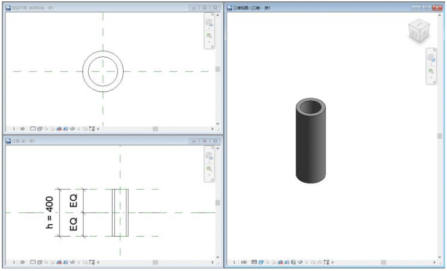Open detail level options in 3D view
447x271 pixels.
[254, 262]
